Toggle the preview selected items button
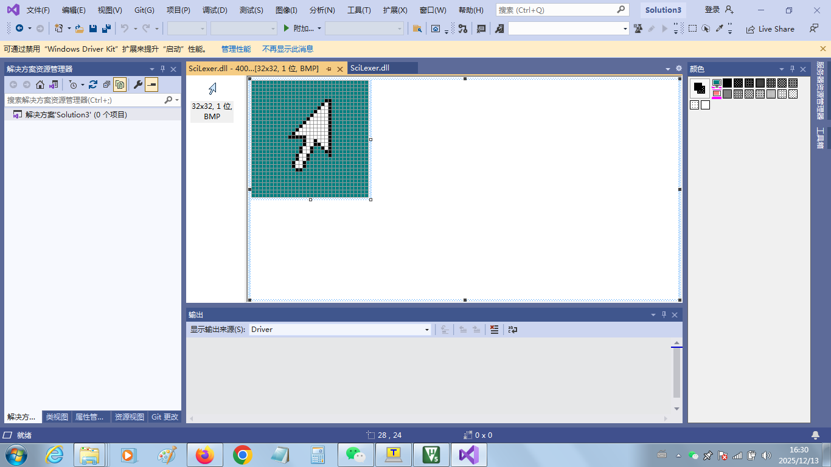 tap(151, 85)
